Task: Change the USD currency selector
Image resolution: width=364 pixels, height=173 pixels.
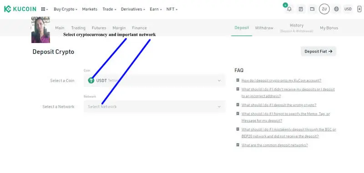Action: [x=348, y=9]
